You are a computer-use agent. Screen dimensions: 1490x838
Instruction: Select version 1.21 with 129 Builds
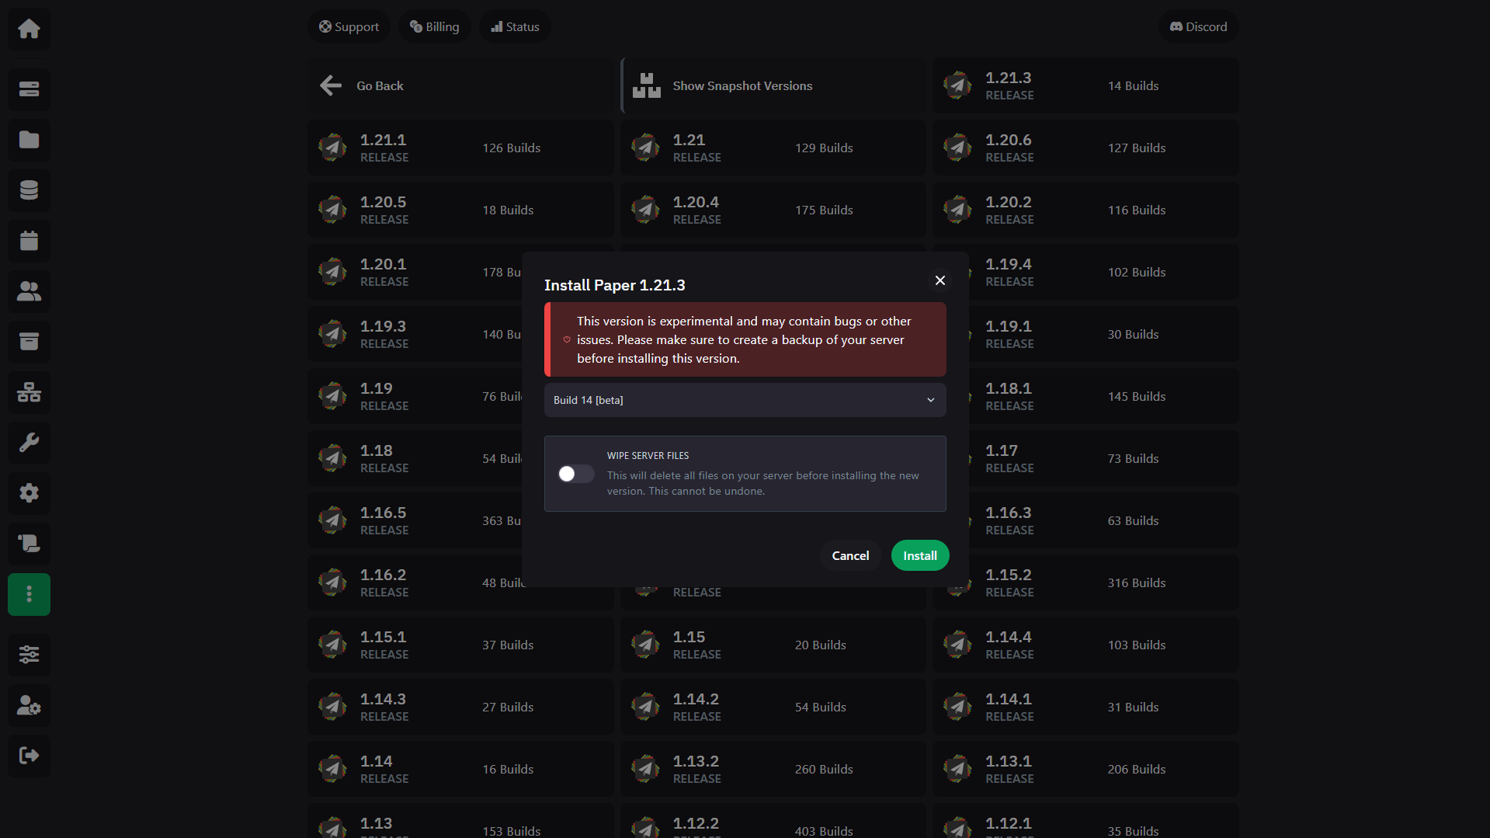tap(773, 148)
